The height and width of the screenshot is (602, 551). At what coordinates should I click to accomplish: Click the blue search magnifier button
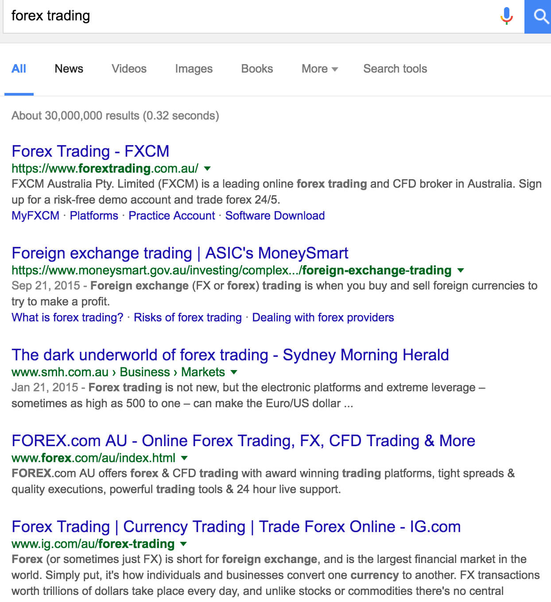click(x=538, y=16)
